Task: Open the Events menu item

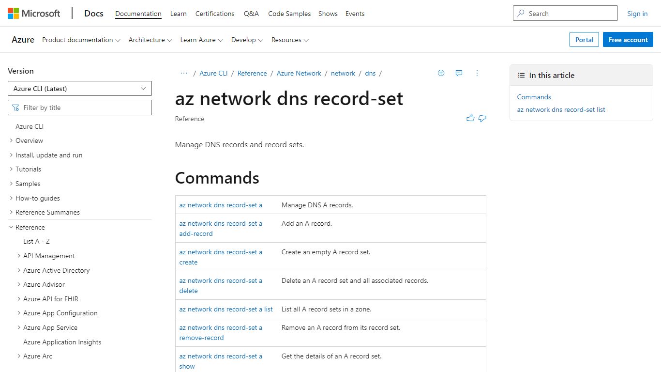Action: click(355, 14)
